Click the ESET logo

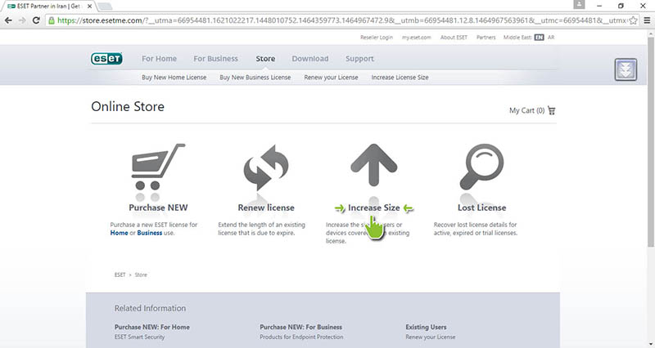(x=106, y=58)
